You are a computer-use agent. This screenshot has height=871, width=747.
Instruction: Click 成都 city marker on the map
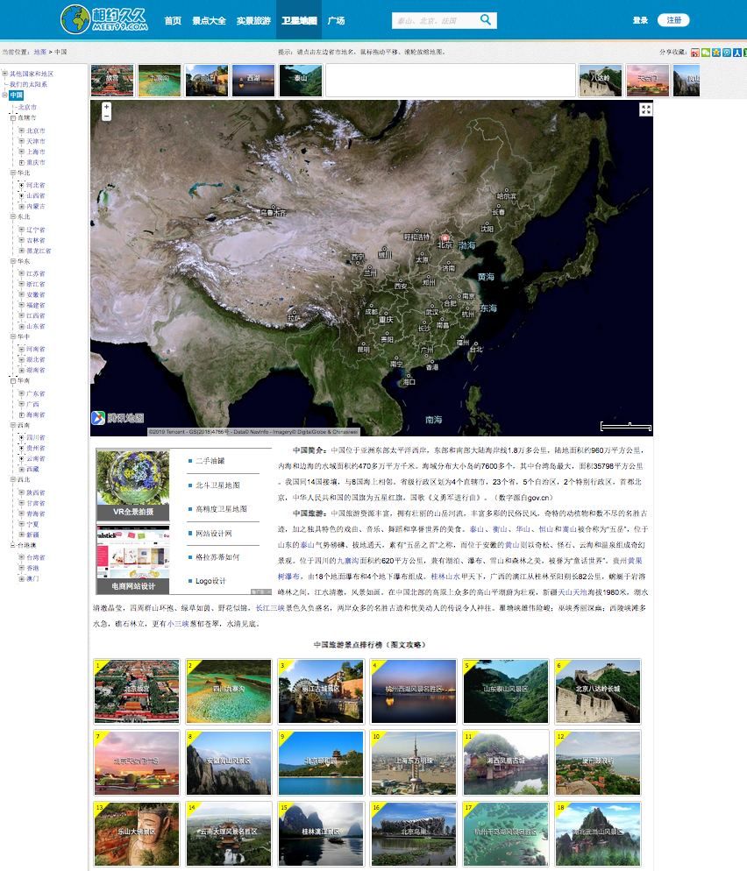coord(371,311)
